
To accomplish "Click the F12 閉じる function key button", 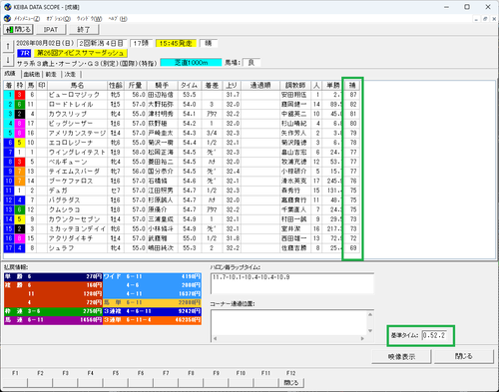I will (x=291, y=383).
